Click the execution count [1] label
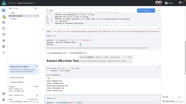The width and height of the screenshot is (186, 104). (159, 67)
